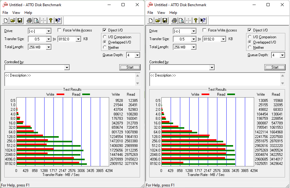This screenshot has height=188, width=290.
Task: Click the New file icon in the left window
Action: 6,20
